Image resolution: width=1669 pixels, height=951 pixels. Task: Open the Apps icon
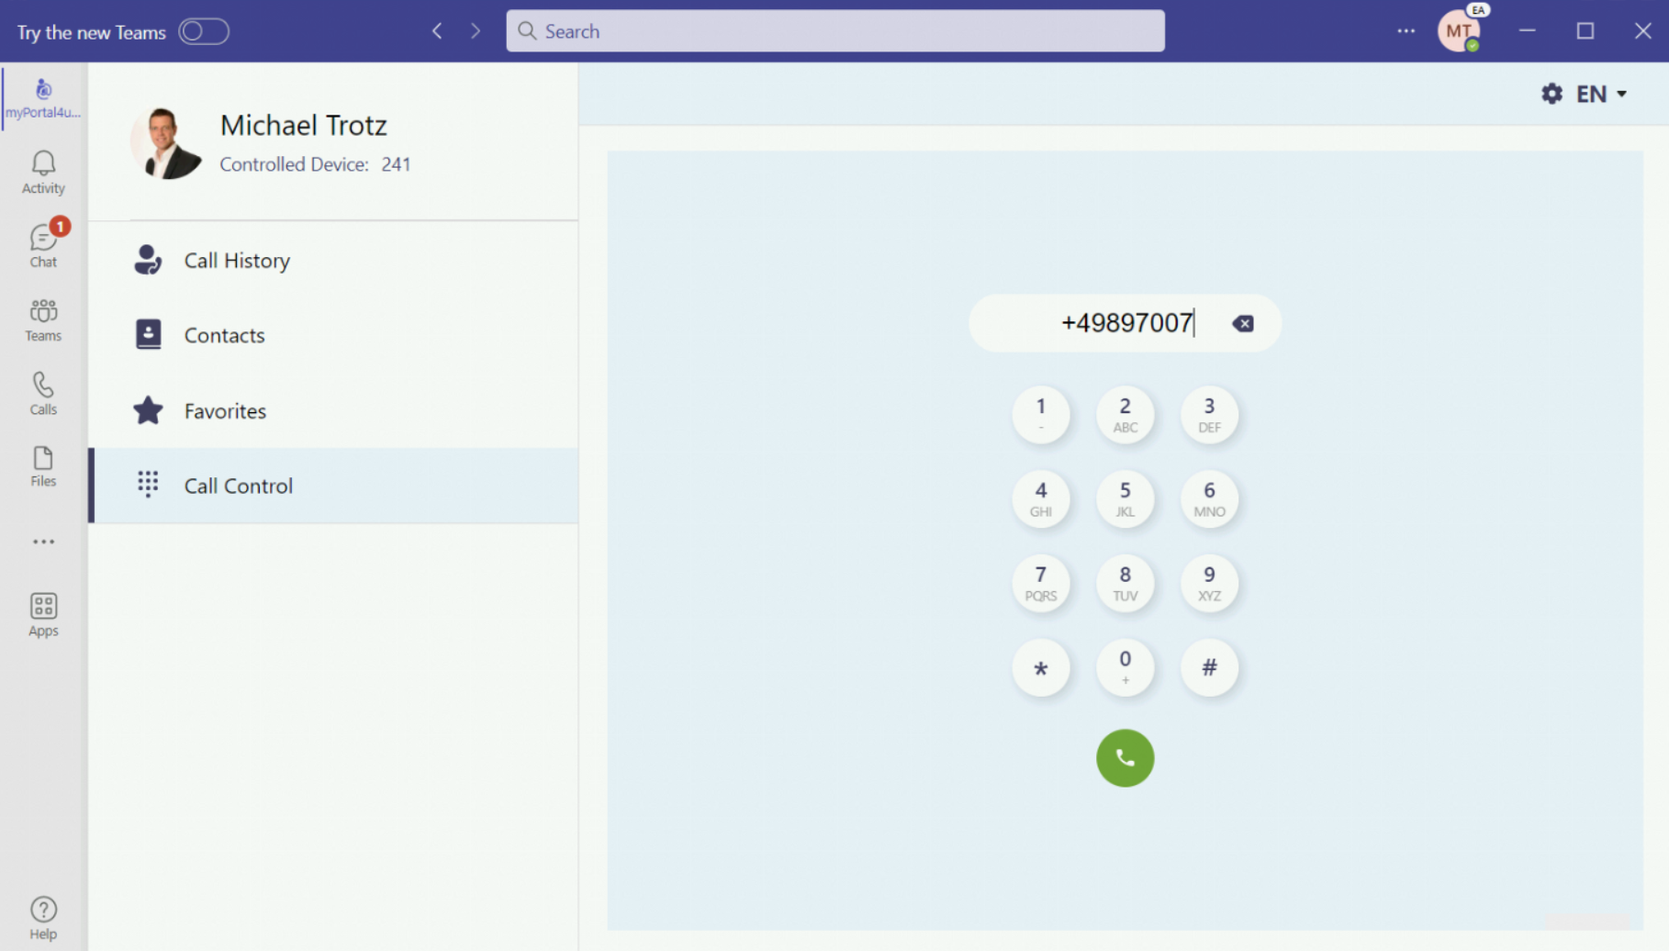click(x=43, y=614)
